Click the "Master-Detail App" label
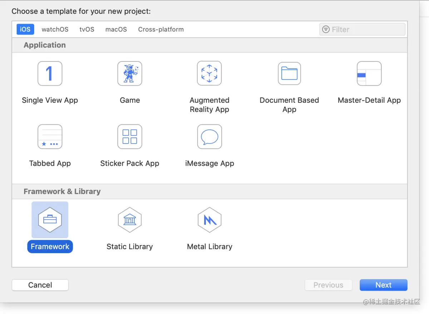The height and width of the screenshot is (314, 429). click(x=369, y=100)
